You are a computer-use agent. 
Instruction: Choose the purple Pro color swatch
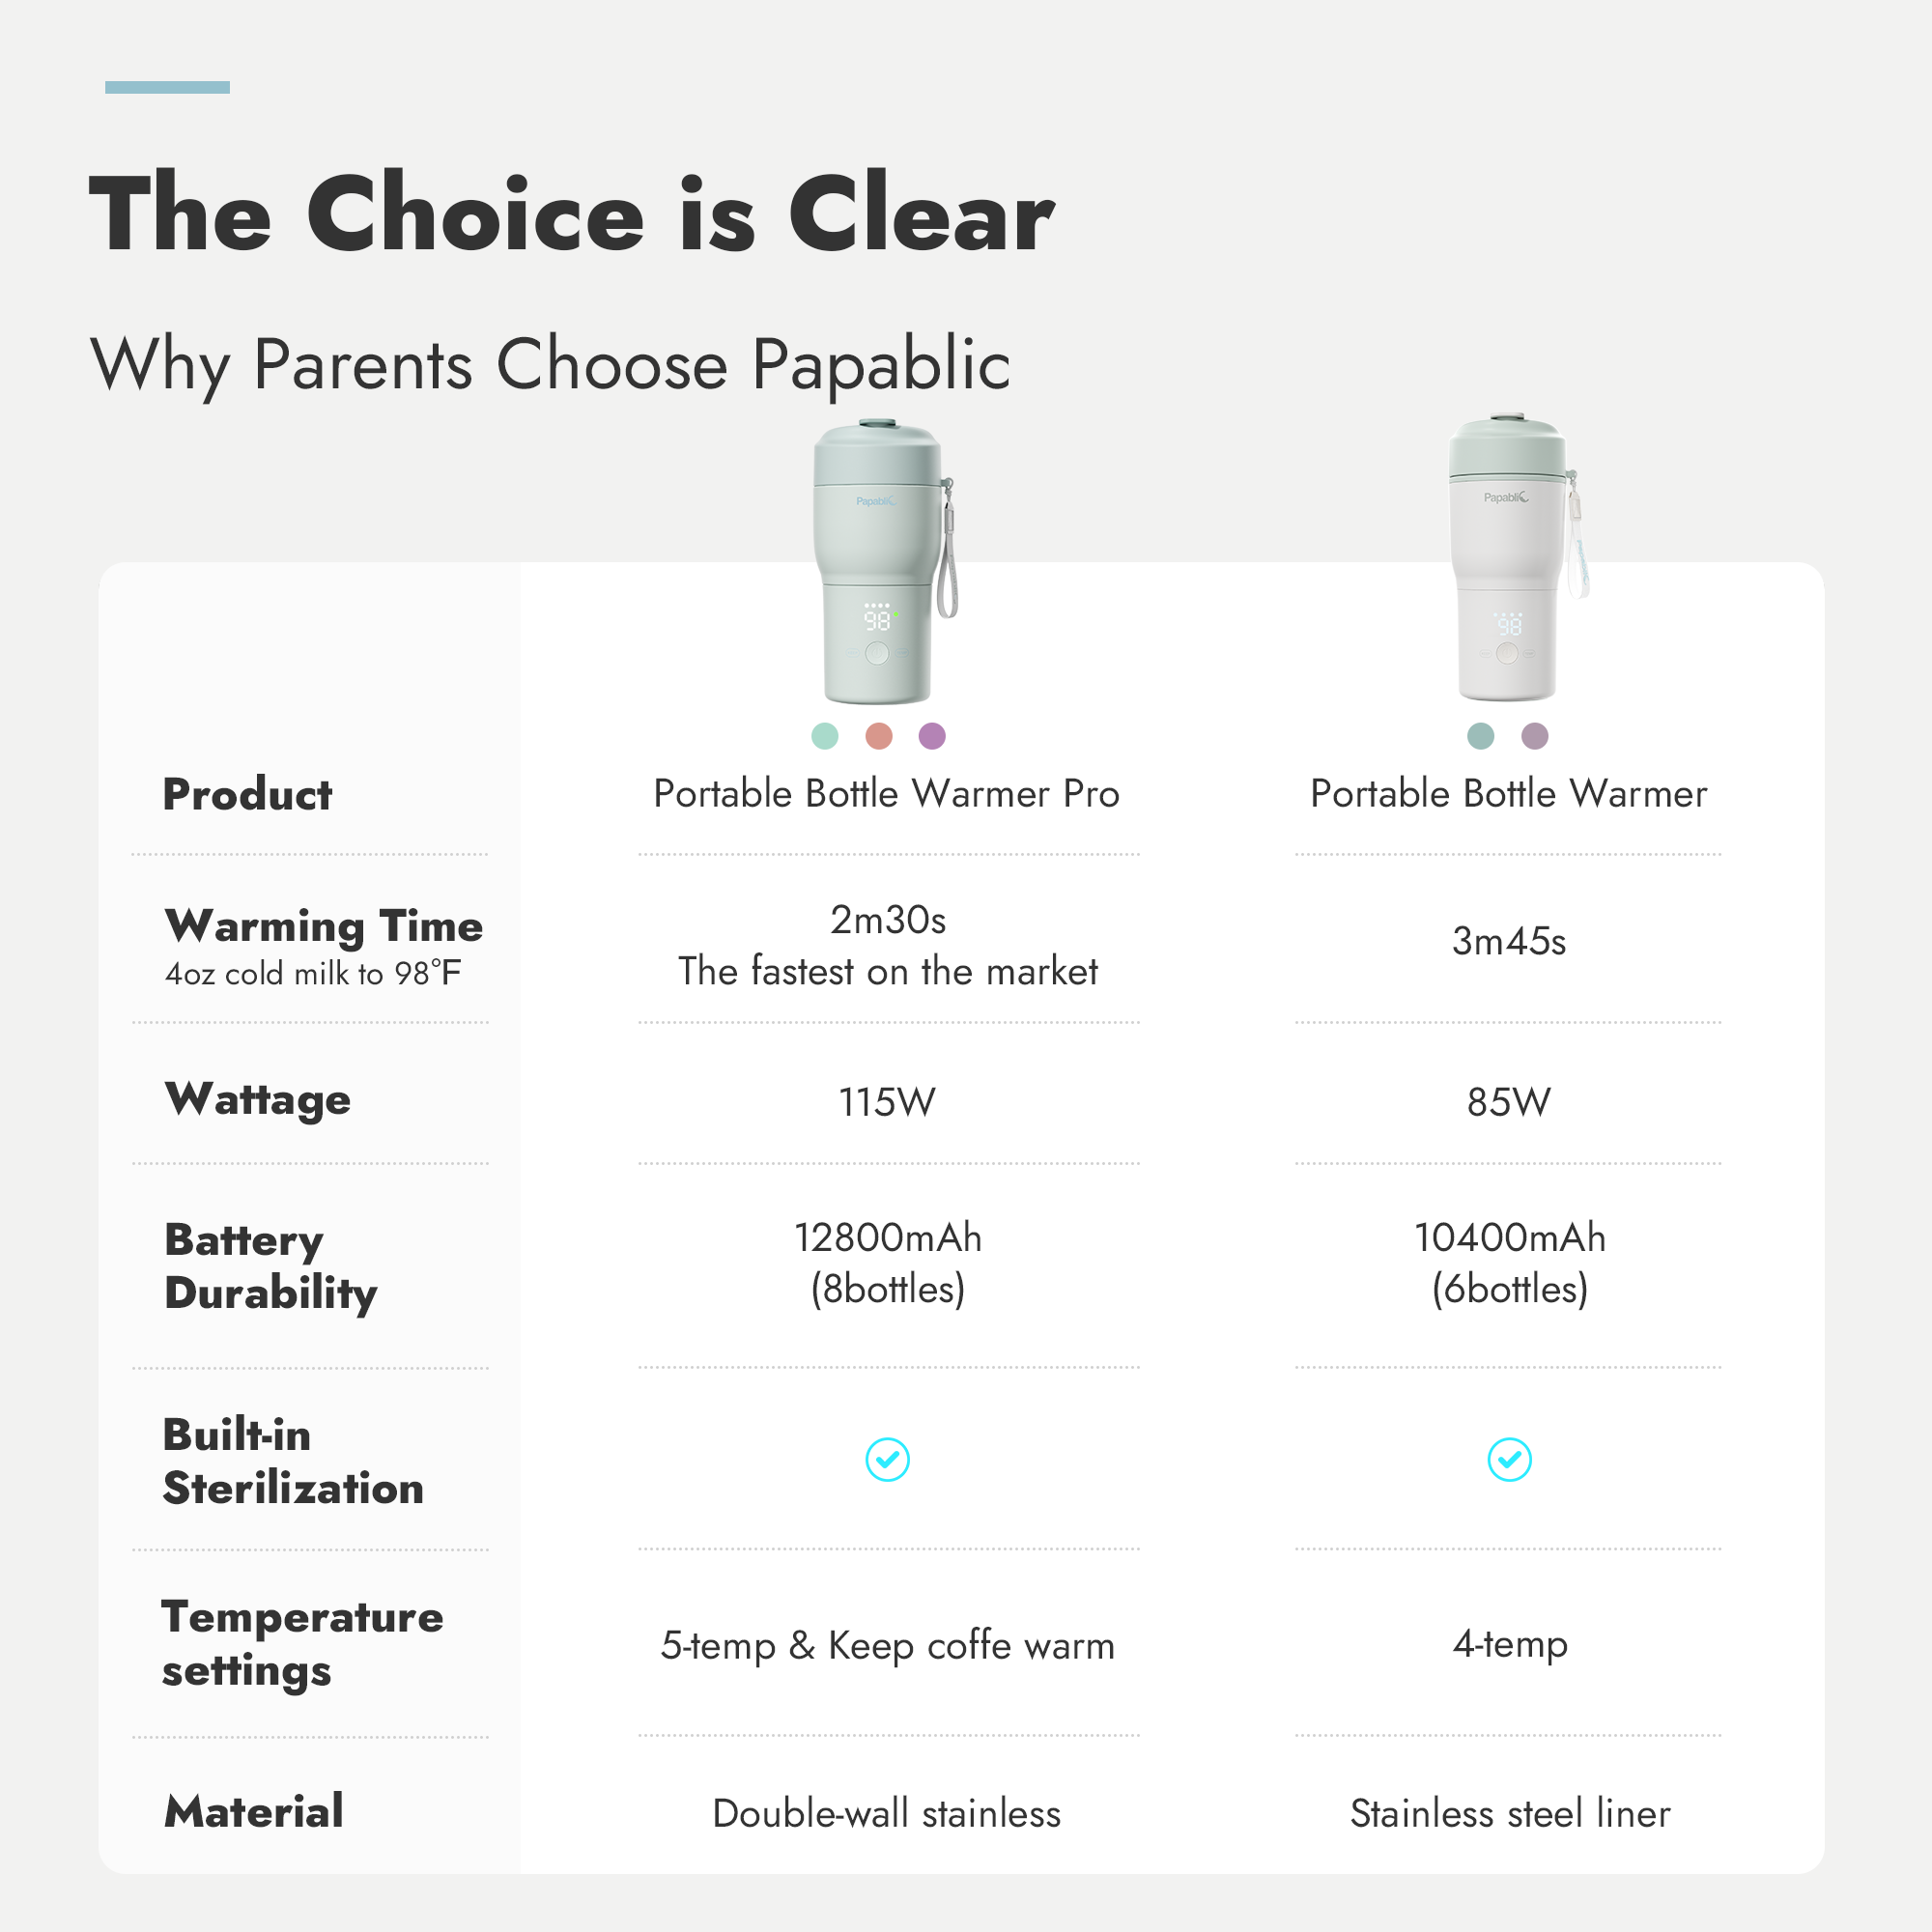pyautogui.click(x=932, y=736)
